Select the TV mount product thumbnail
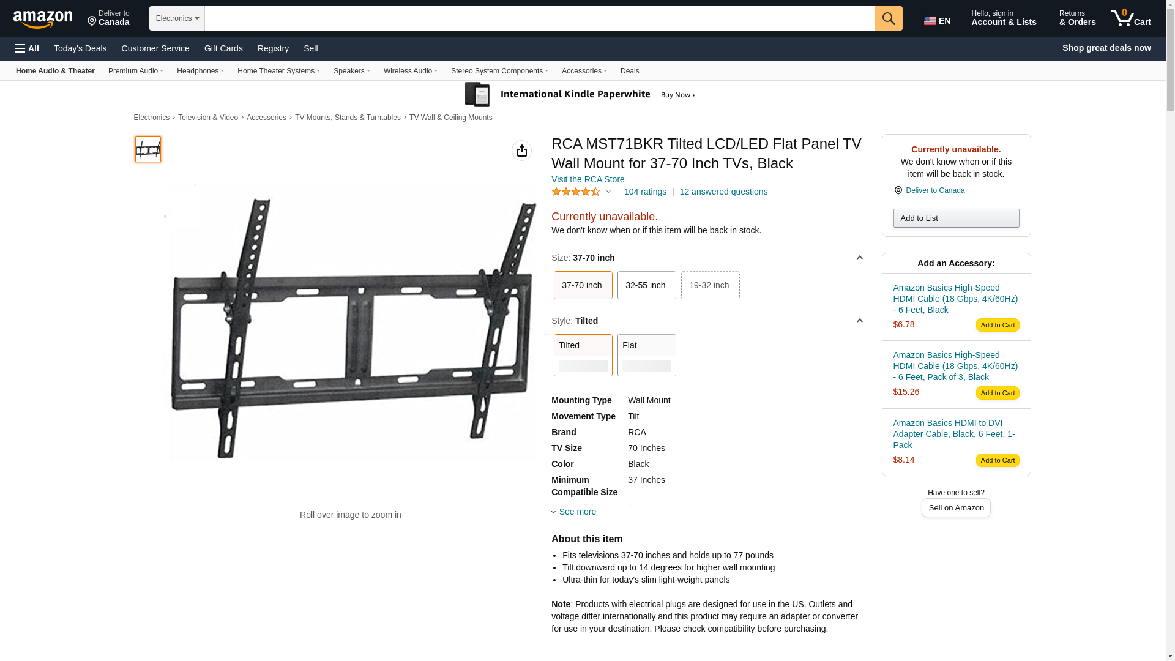 point(148,149)
